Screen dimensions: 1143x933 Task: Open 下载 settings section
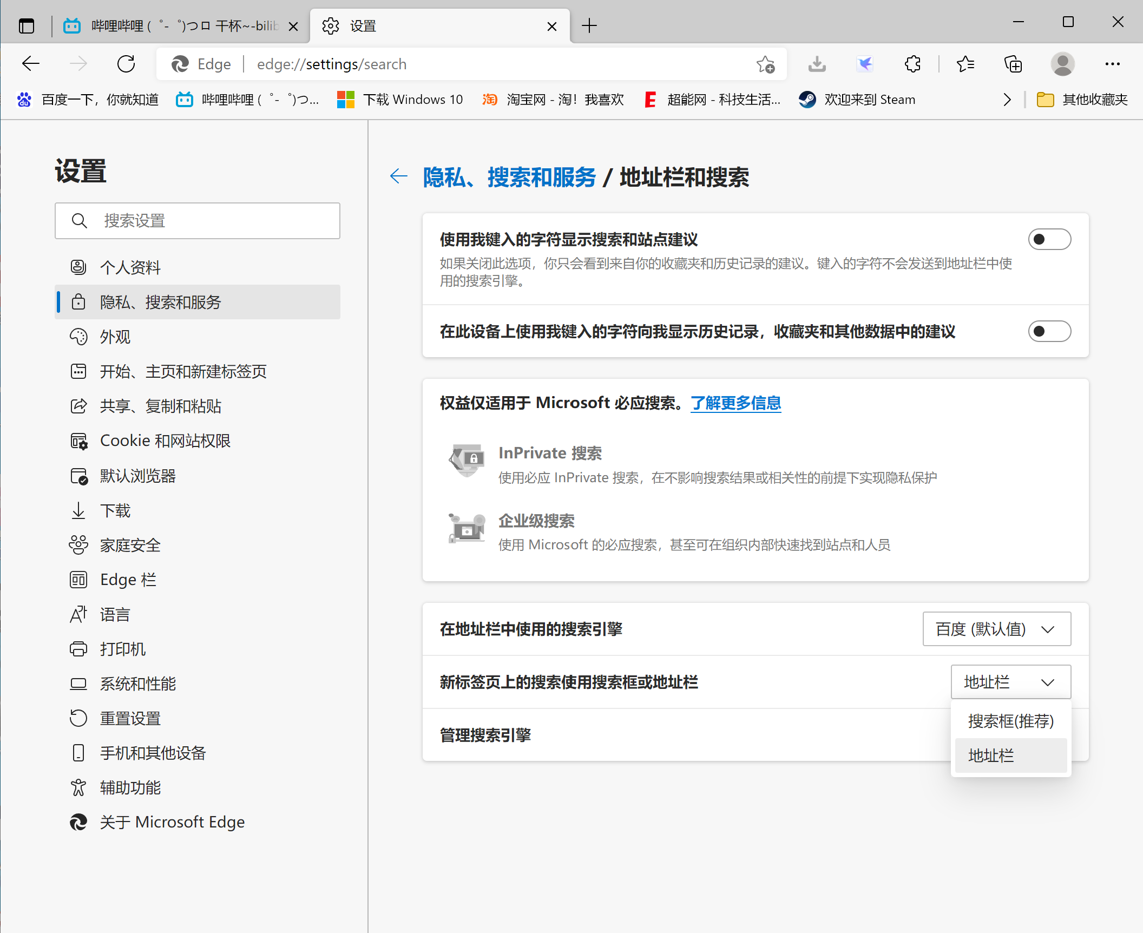tap(197, 510)
